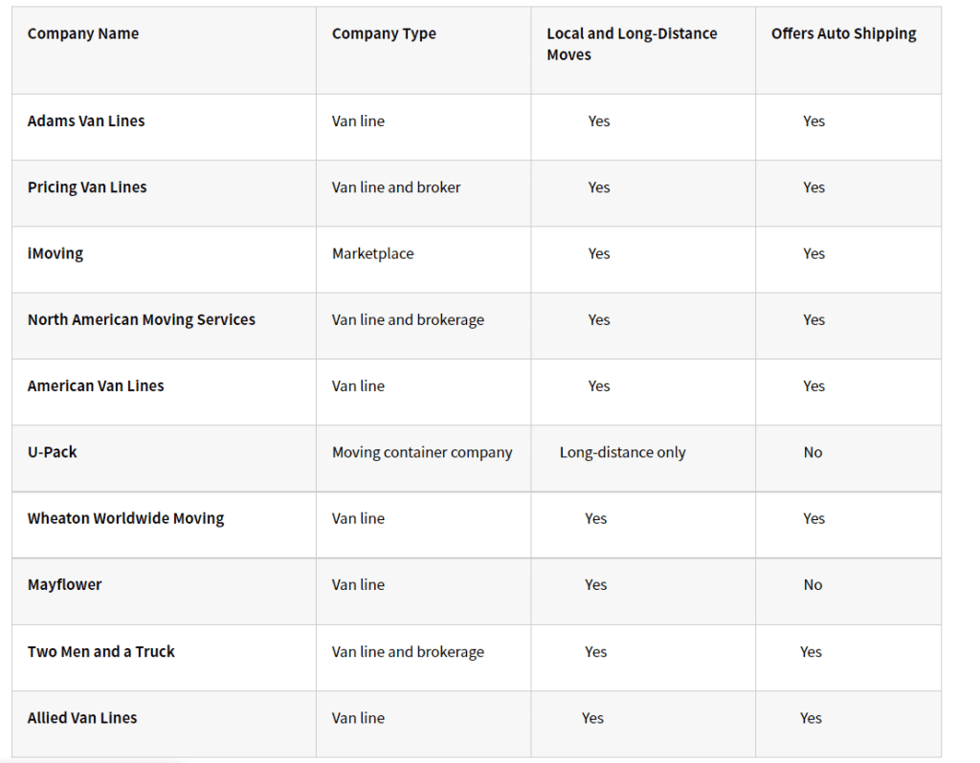Click Mayflower's No auto shipping cell

[813, 585]
